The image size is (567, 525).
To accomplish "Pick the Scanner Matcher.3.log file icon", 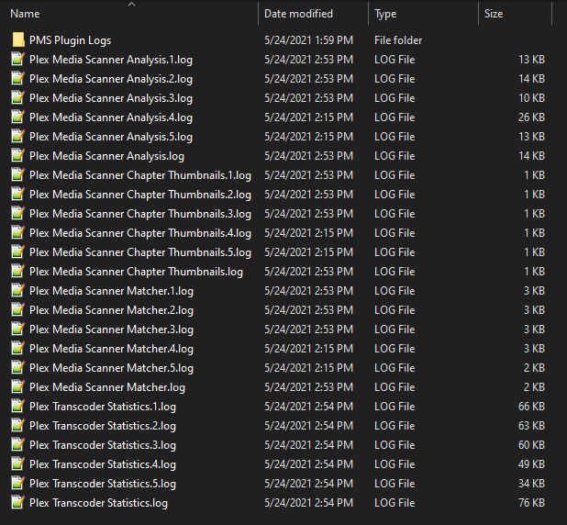I will tap(18, 330).
